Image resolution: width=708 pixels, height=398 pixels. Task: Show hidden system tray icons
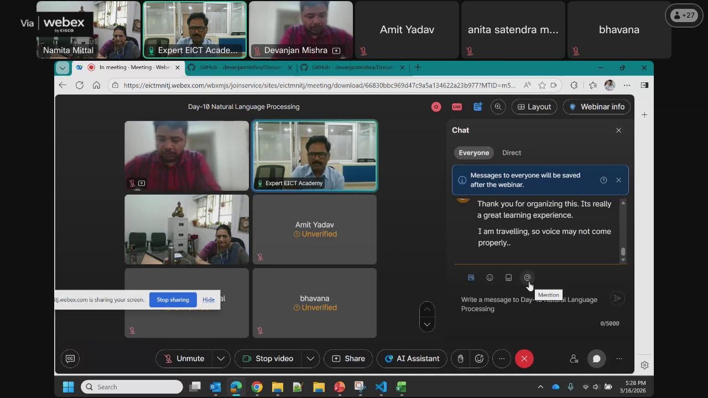point(540,387)
